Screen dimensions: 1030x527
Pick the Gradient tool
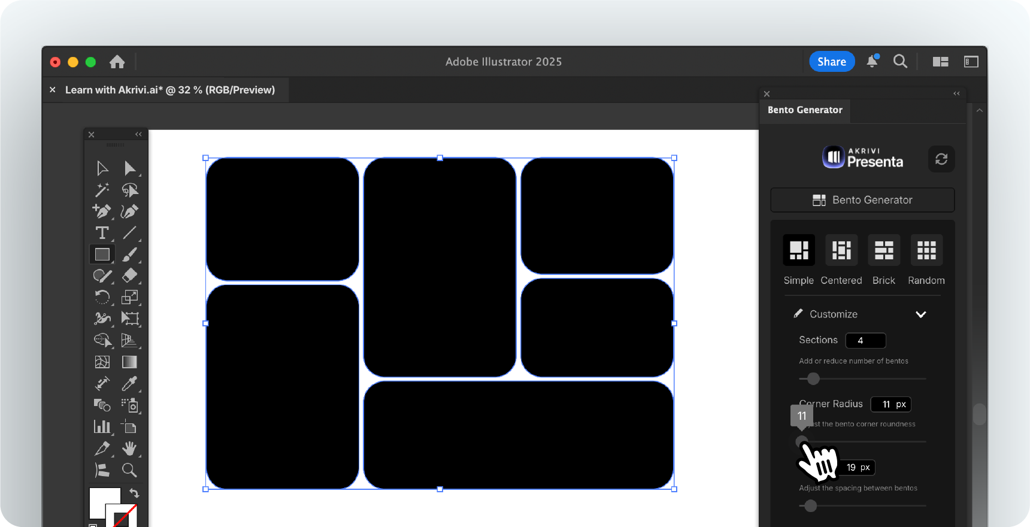tap(129, 362)
